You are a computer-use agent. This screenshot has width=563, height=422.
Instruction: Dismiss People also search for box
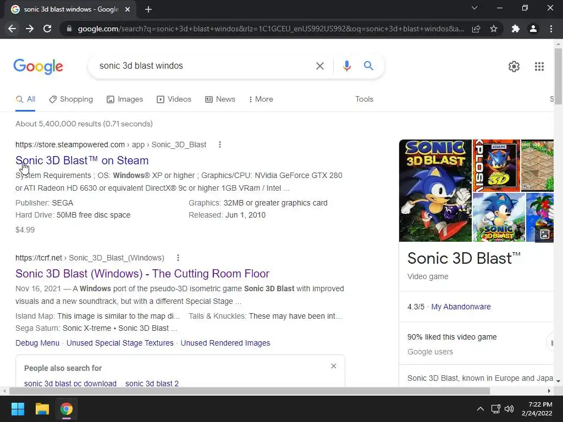(334, 366)
